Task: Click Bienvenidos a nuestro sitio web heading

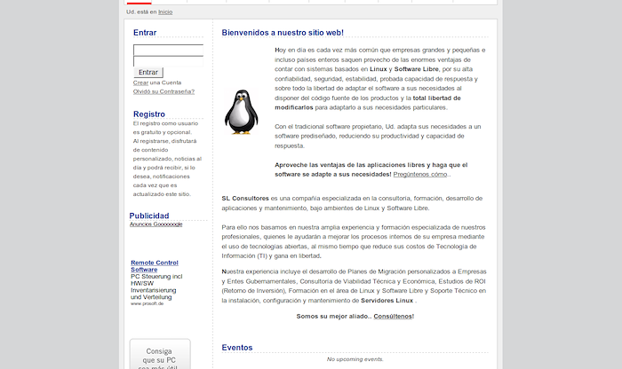Action: 283,33
